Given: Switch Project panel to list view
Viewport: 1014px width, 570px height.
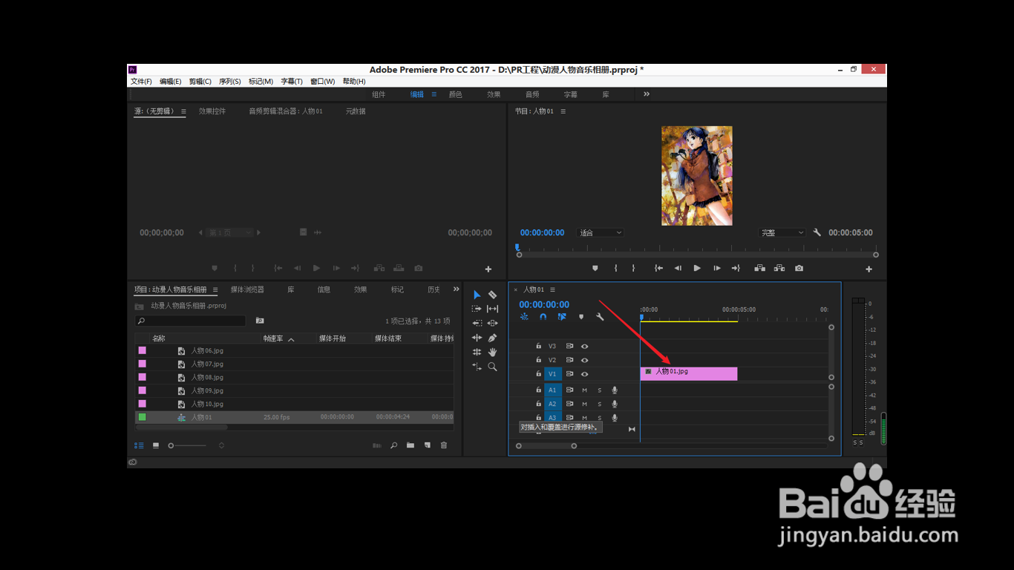Looking at the screenshot, I should point(139,445).
